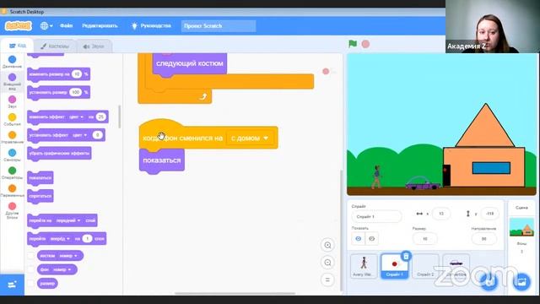540x304 pixels.
Task: Click the sprite name field 'Спрайт 1'
Action: click(376, 217)
